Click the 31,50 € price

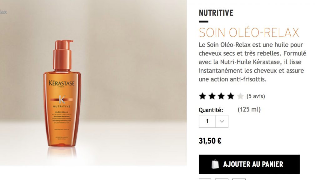tap(210, 141)
